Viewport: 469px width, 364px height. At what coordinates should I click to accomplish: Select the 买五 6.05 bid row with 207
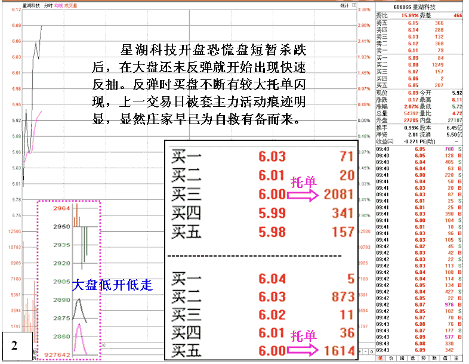pyautogui.click(x=419, y=85)
